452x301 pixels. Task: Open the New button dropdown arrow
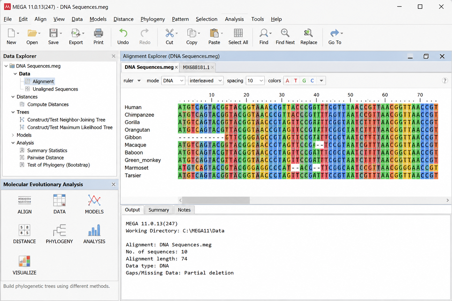[x=18, y=33]
